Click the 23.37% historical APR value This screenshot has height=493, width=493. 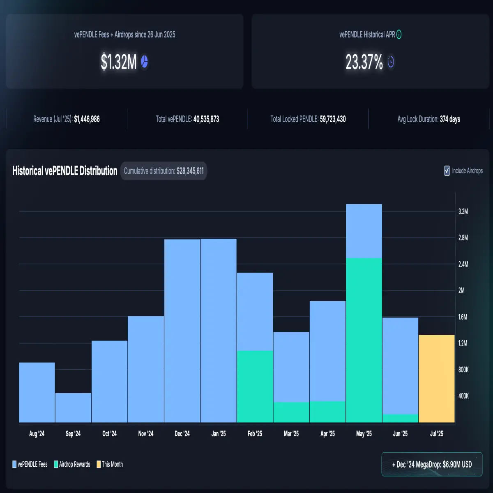pyautogui.click(x=364, y=62)
